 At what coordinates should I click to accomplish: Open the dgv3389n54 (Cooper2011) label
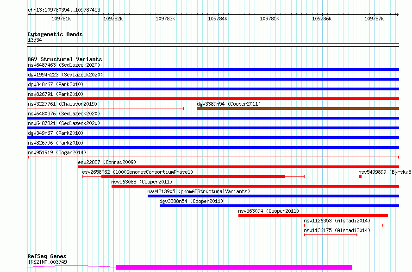[229, 104]
